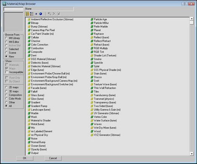197x164 pixels.
Task: Select the Color Correction entry
Action: point(40,45)
